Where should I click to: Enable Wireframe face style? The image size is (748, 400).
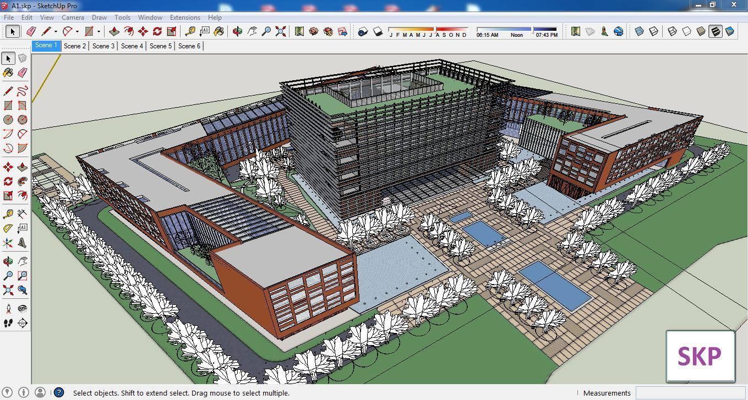point(672,31)
